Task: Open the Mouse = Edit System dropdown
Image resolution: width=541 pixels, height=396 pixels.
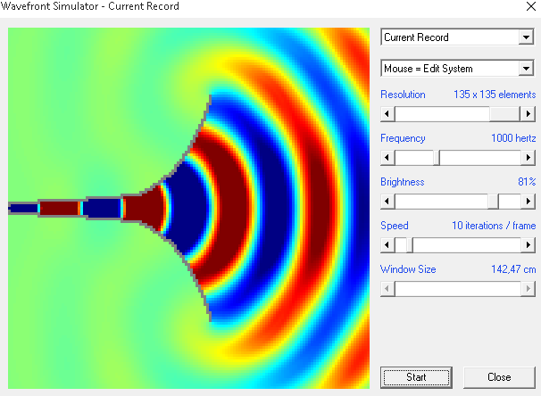Action: click(x=457, y=69)
